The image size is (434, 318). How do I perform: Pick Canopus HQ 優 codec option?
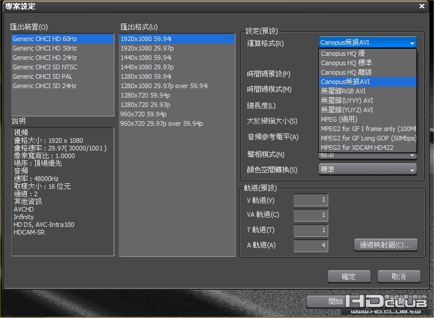[x=368, y=53]
